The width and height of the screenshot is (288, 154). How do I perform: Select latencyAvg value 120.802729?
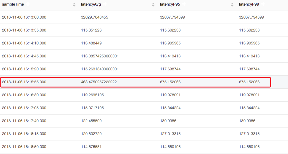click(x=91, y=134)
